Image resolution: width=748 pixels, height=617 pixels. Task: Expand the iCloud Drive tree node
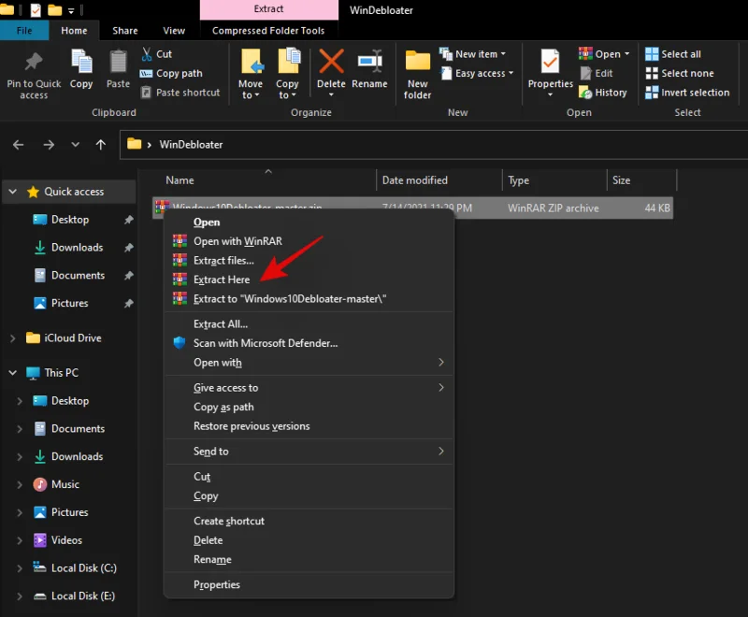tap(13, 338)
